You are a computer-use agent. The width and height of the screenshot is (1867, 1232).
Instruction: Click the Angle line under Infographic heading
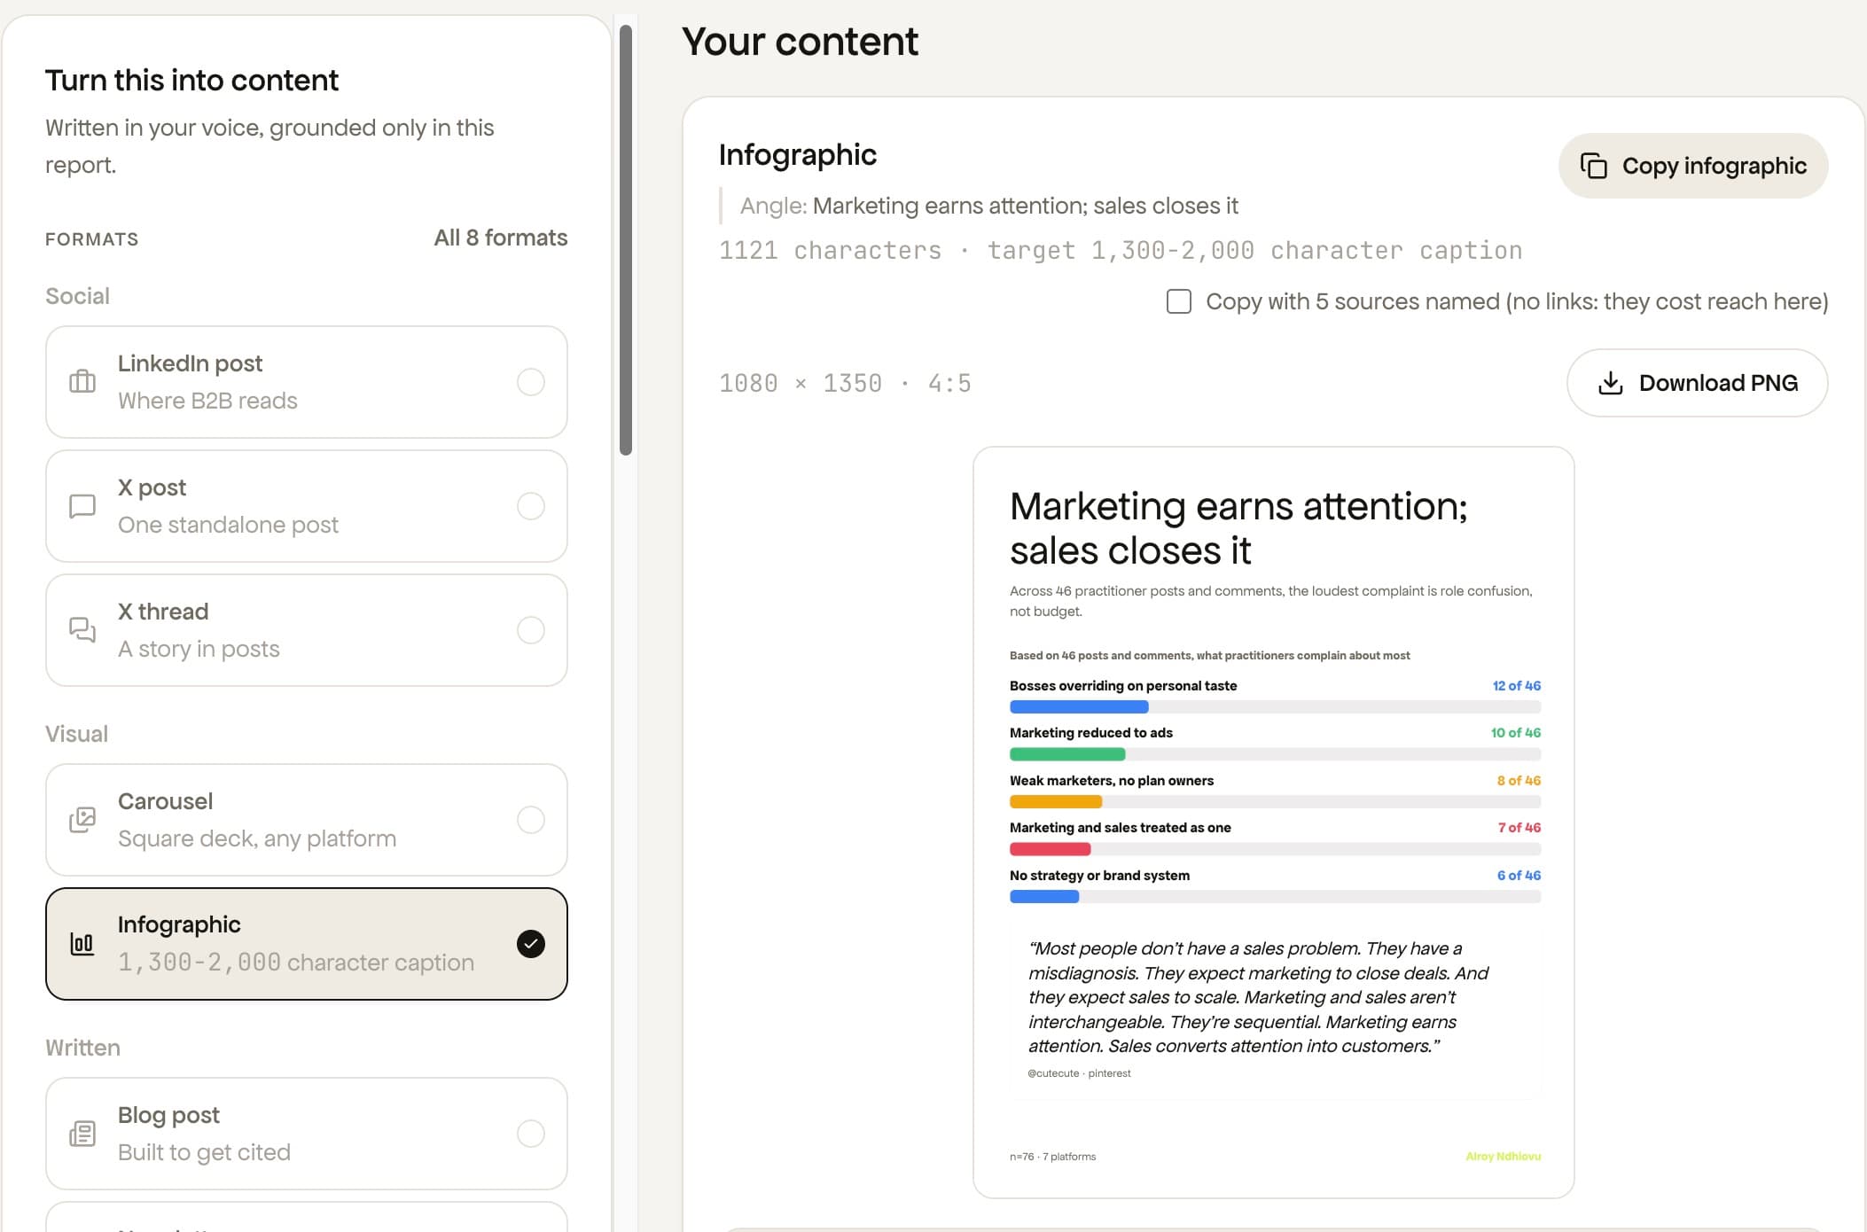pyautogui.click(x=989, y=206)
